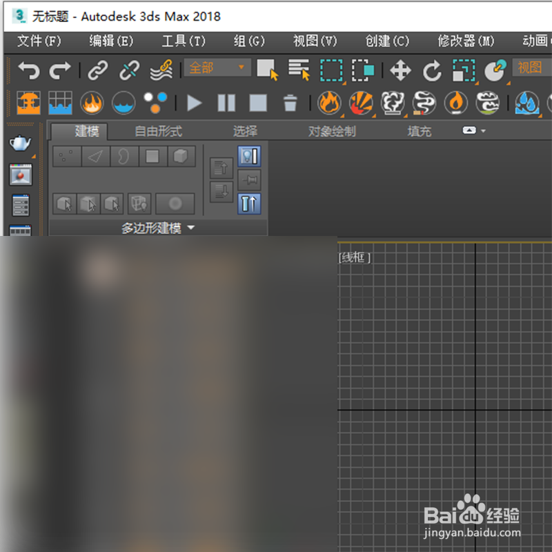Select the Unlink selection tool
Image resolution: width=552 pixels, height=552 pixels.
[129, 70]
